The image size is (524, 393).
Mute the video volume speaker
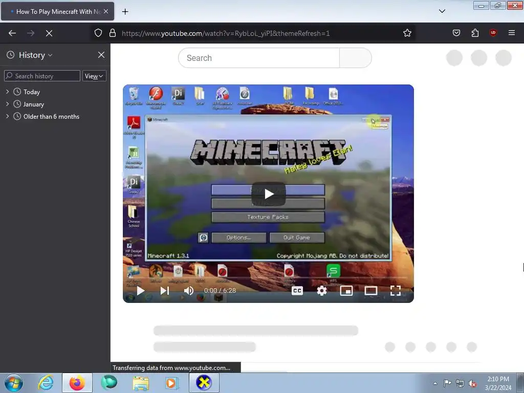pos(189,291)
